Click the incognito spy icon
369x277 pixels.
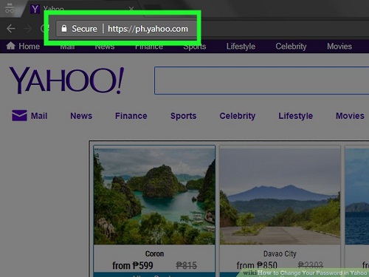[x=10, y=8]
